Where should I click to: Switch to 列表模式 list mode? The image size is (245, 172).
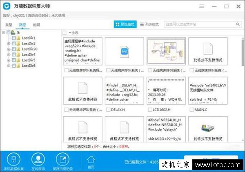pos(149,24)
